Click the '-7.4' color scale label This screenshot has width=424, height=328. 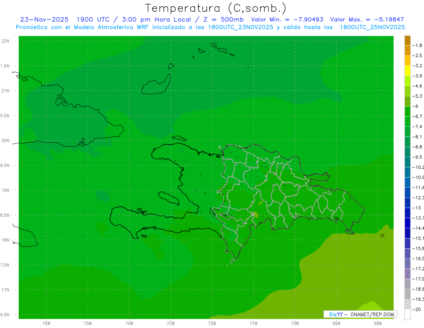[x=417, y=127]
